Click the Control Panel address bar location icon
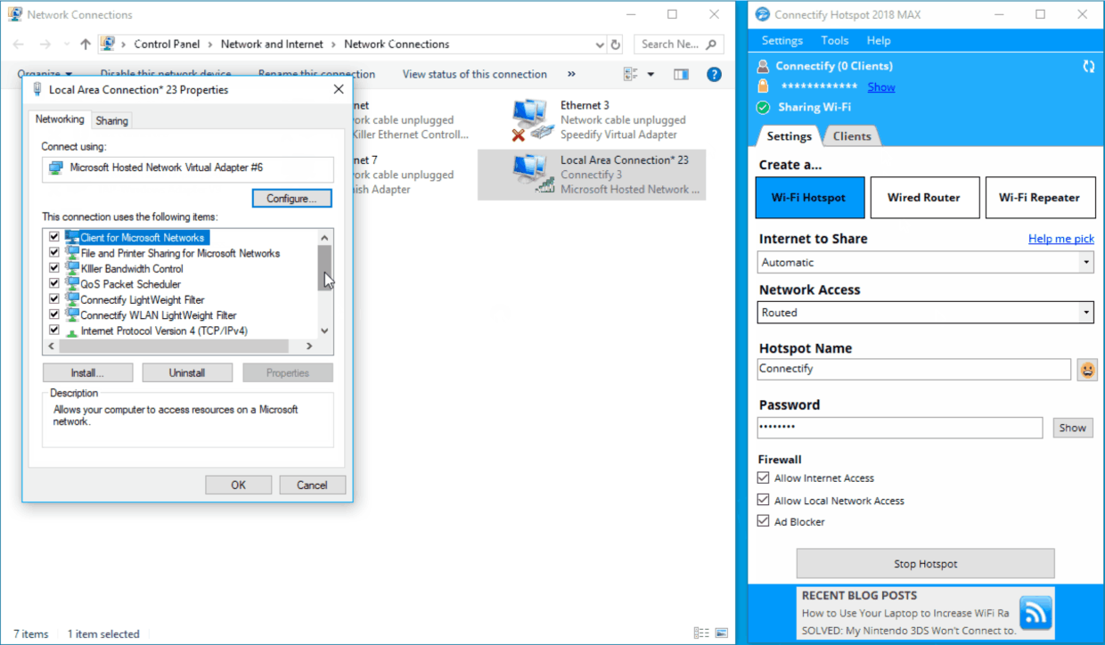Screen dimensions: 1105x645 coord(108,44)
